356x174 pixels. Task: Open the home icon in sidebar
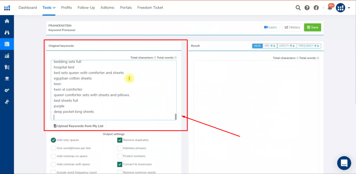(x=7, y=21)
